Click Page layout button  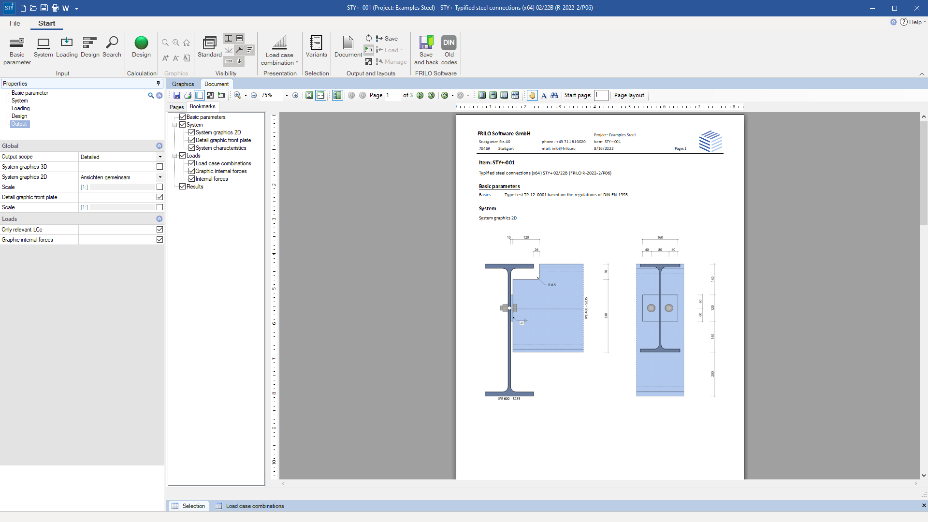point(629,95)
